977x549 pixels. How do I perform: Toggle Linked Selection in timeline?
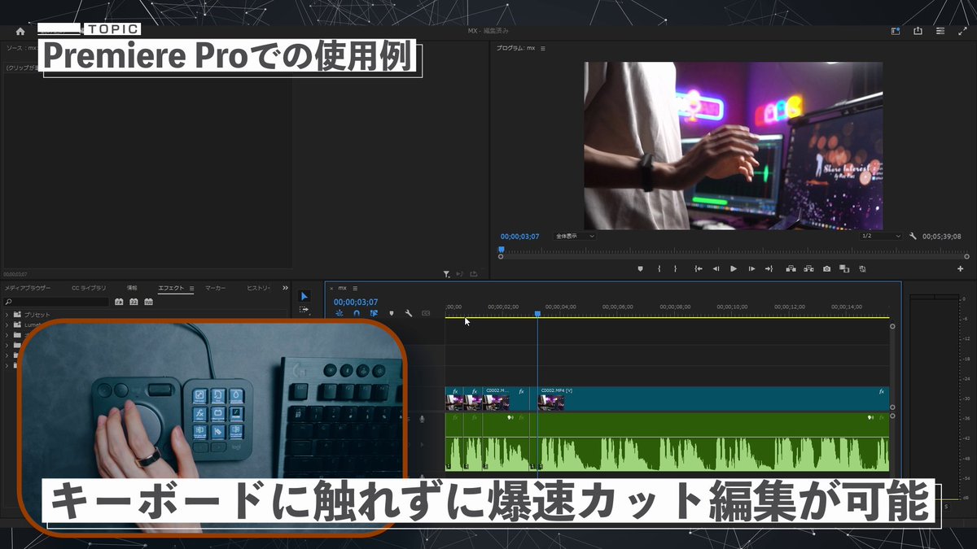point(374,313)
